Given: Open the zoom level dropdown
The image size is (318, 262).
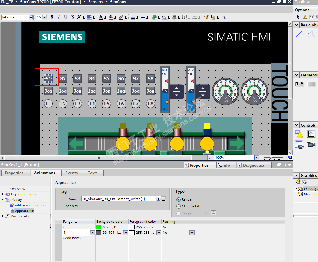Looking at the screenshot, I should [257, 158].
